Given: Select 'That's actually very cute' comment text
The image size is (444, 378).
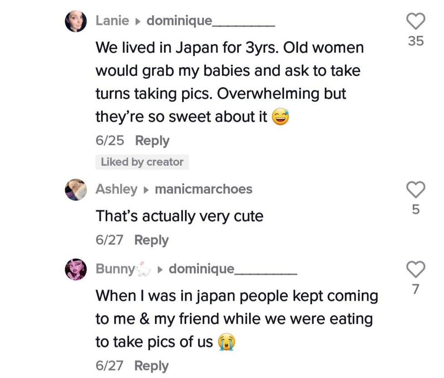Looking at the screenshot, I should point(179,216).
